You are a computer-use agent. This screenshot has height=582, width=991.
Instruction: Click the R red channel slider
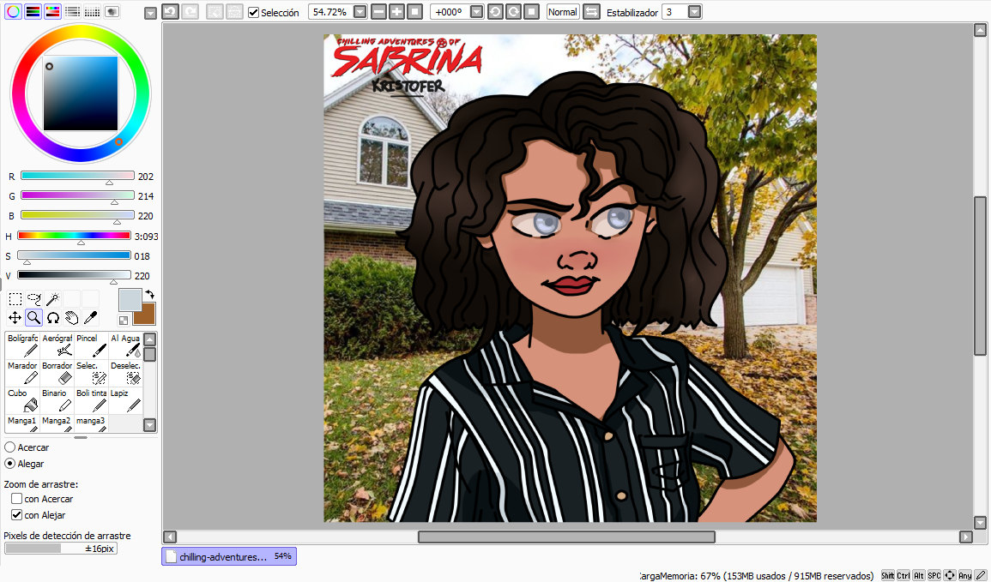tap(77, 176)
